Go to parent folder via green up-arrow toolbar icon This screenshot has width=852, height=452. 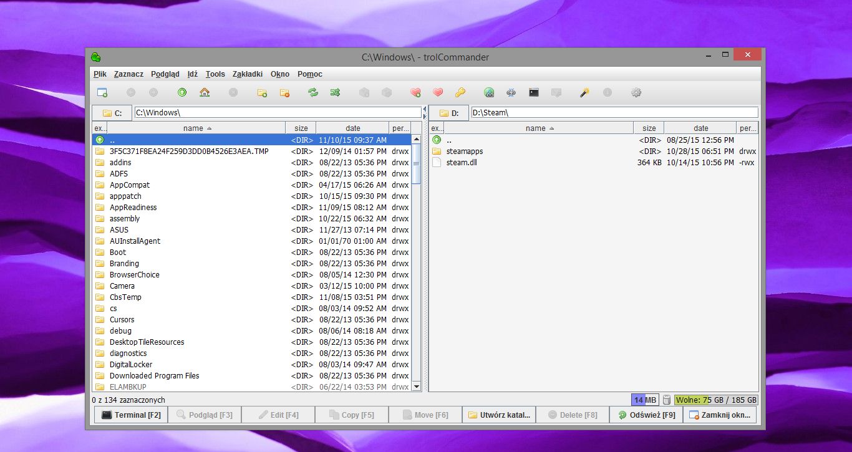[182, 92]
